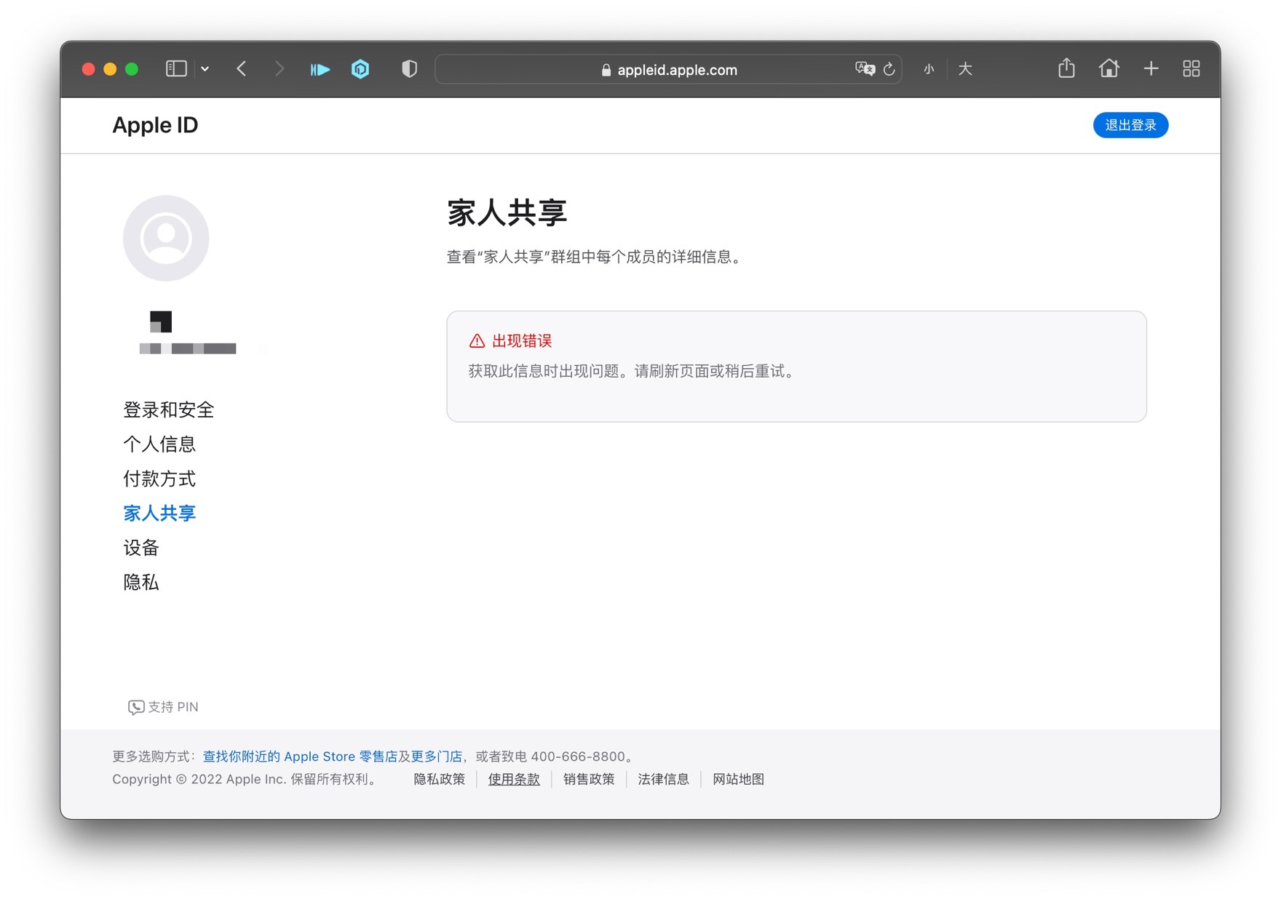Click the privacy shield icon
Image resolution: width=1281 pixels, height=899 pixels.
coord(409,69)
